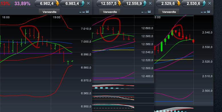The height and width of the screenshot is (112, 222).
Task: Click the 7.010,0 price axis label
Action: [86, 29]
